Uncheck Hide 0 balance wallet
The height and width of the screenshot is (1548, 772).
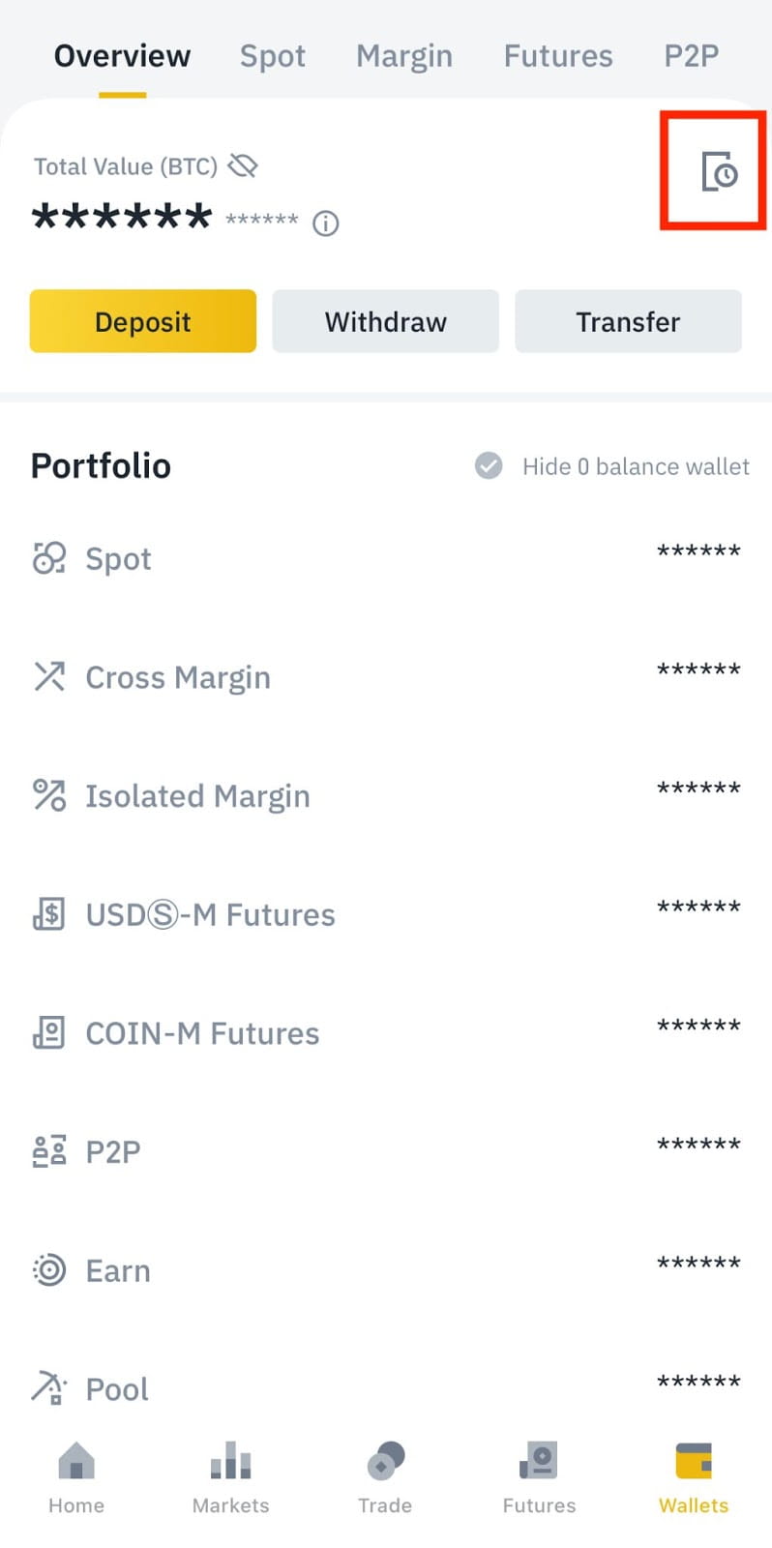tap(489, 466)
